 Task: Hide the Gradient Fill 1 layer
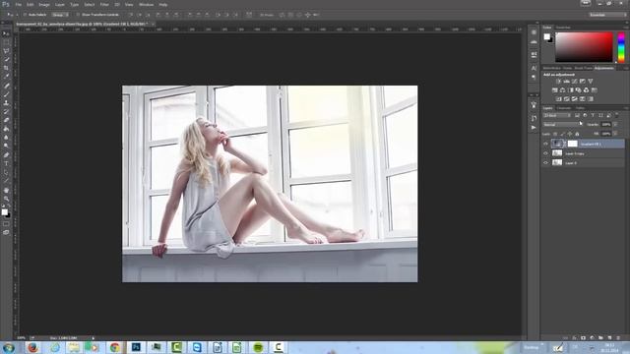click(545, 144)
